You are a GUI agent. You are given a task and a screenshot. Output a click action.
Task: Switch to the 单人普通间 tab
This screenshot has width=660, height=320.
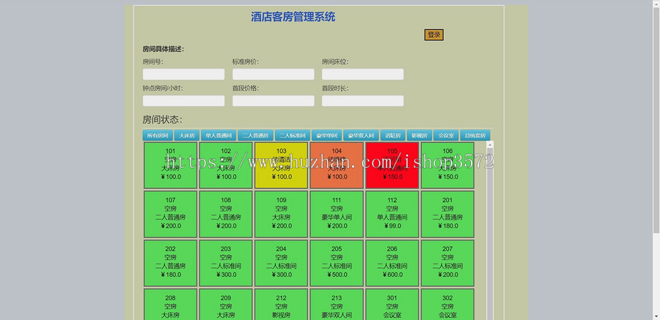(219, 135)
